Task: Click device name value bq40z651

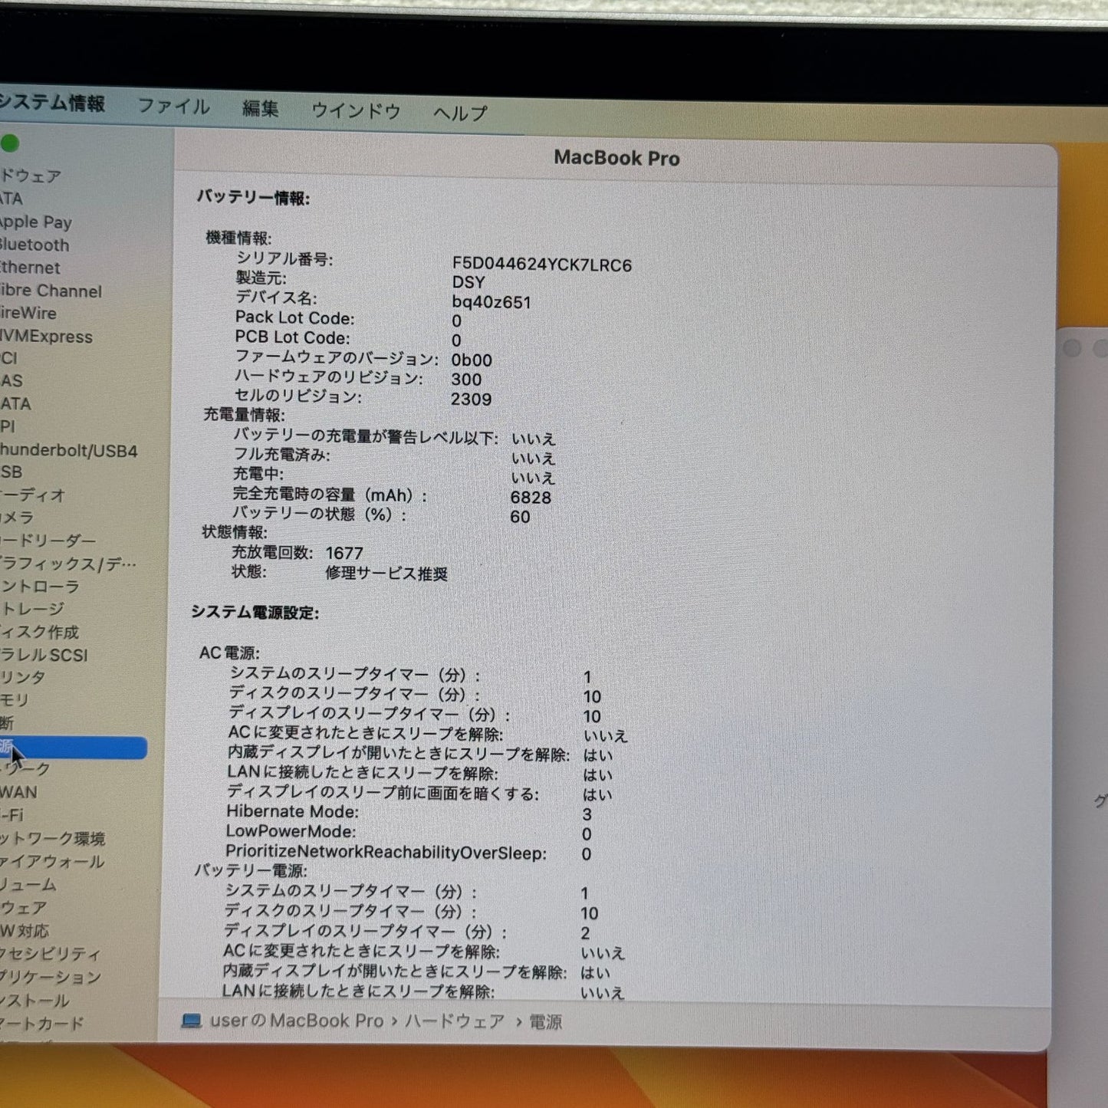Action: click(x=491, y=302)
